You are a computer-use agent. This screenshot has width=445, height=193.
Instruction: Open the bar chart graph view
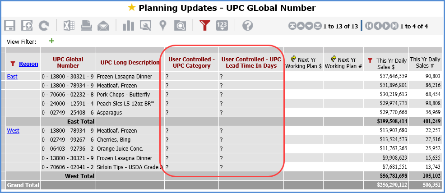[x=129, y=26]
